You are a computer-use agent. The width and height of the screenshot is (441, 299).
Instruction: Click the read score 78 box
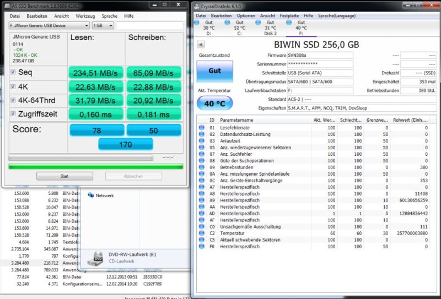click(x=97, y=131)
